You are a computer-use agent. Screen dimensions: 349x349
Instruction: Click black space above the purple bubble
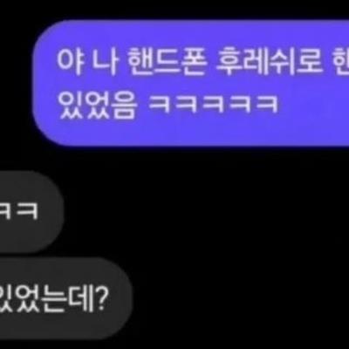click(x=174, y=10)
